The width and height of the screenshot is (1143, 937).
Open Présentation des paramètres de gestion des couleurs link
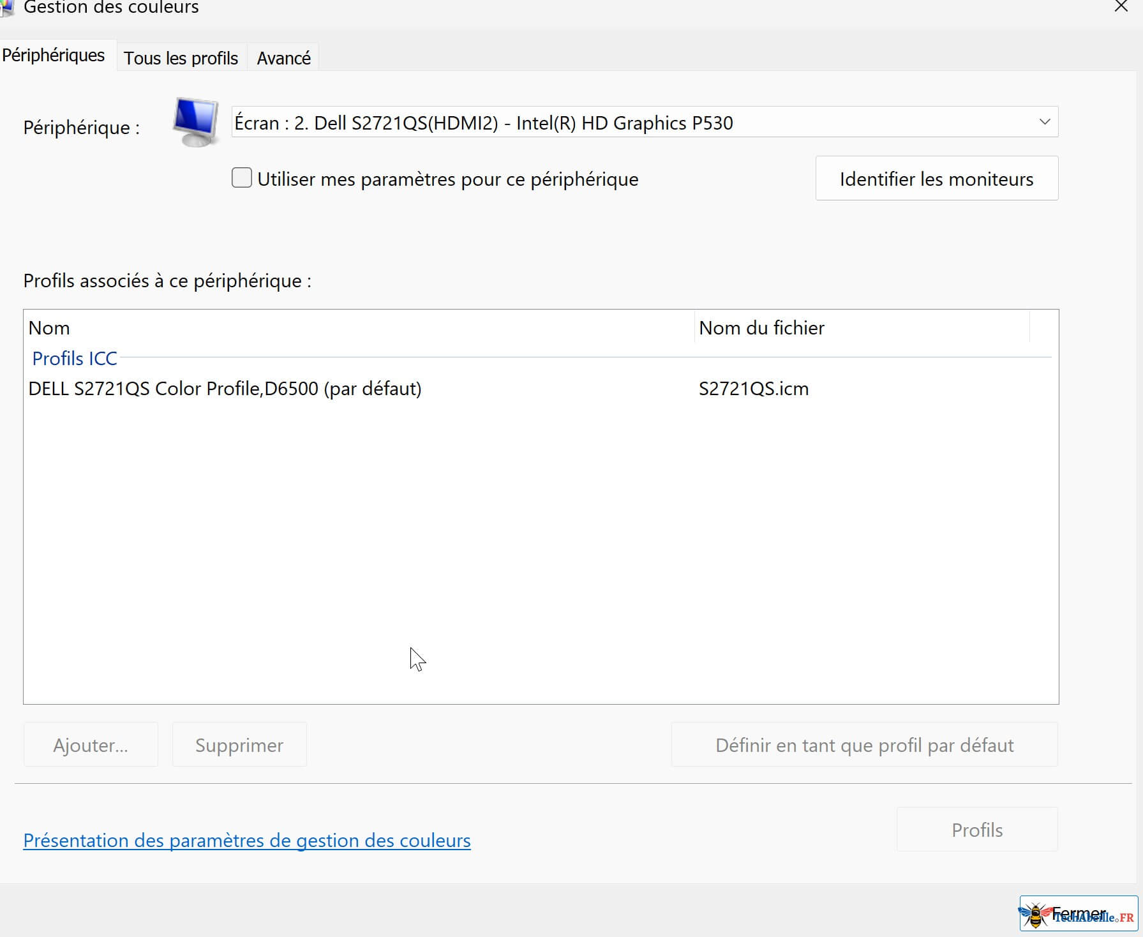(x=247, y=841)
